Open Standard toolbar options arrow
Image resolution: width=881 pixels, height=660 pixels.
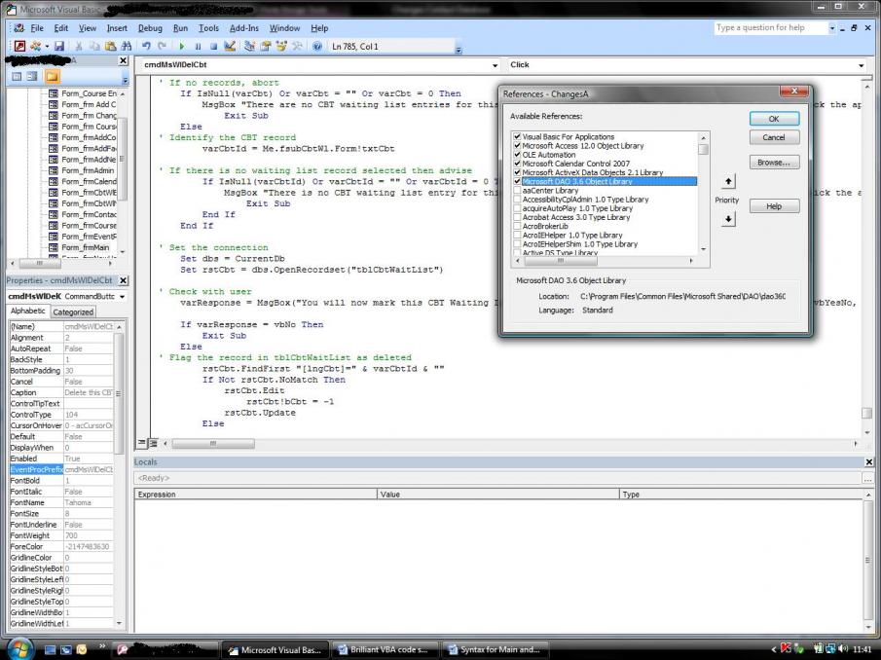[x=459, y=50]
